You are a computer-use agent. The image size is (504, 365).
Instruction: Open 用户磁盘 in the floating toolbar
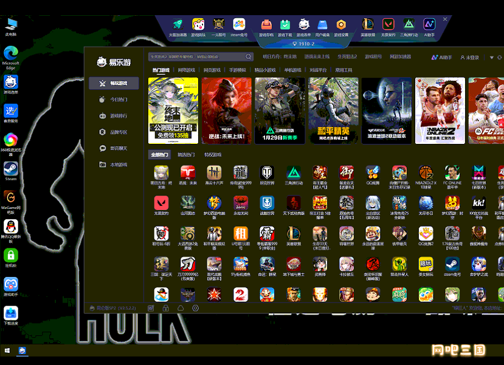coord(322,25)
